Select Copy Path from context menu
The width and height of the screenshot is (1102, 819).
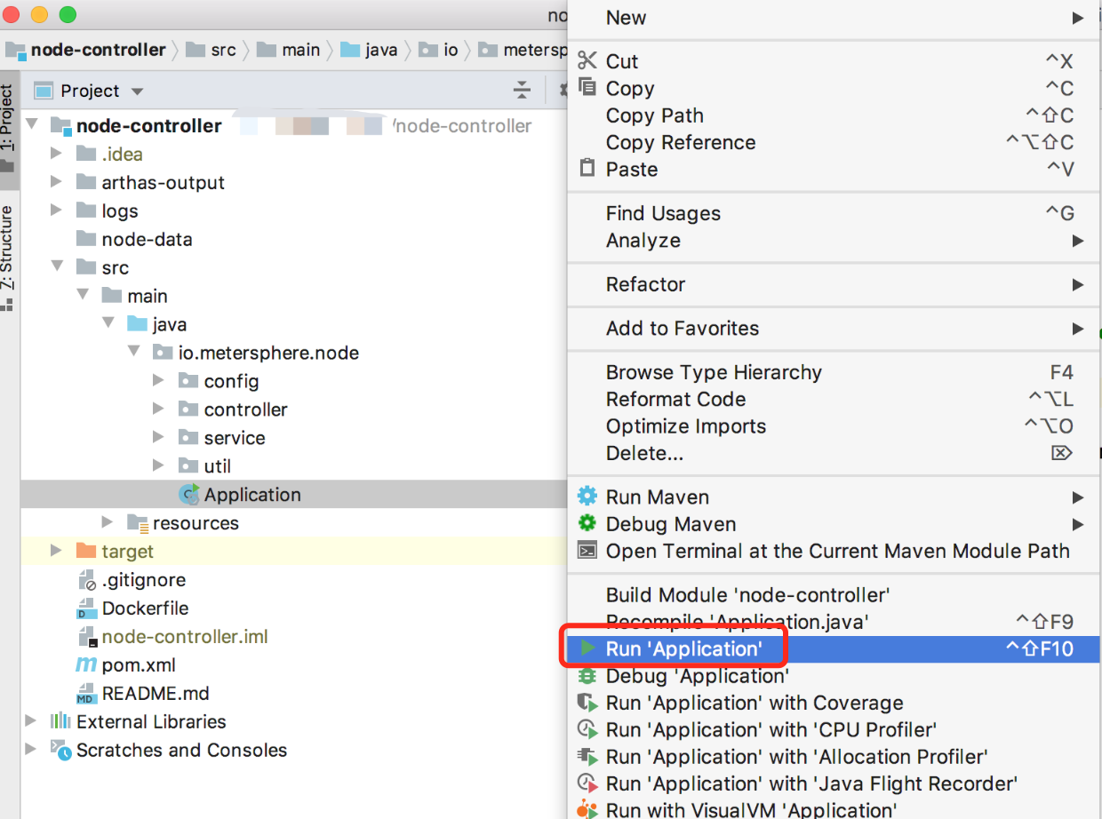pyautogui.click(x=655, y=115)
